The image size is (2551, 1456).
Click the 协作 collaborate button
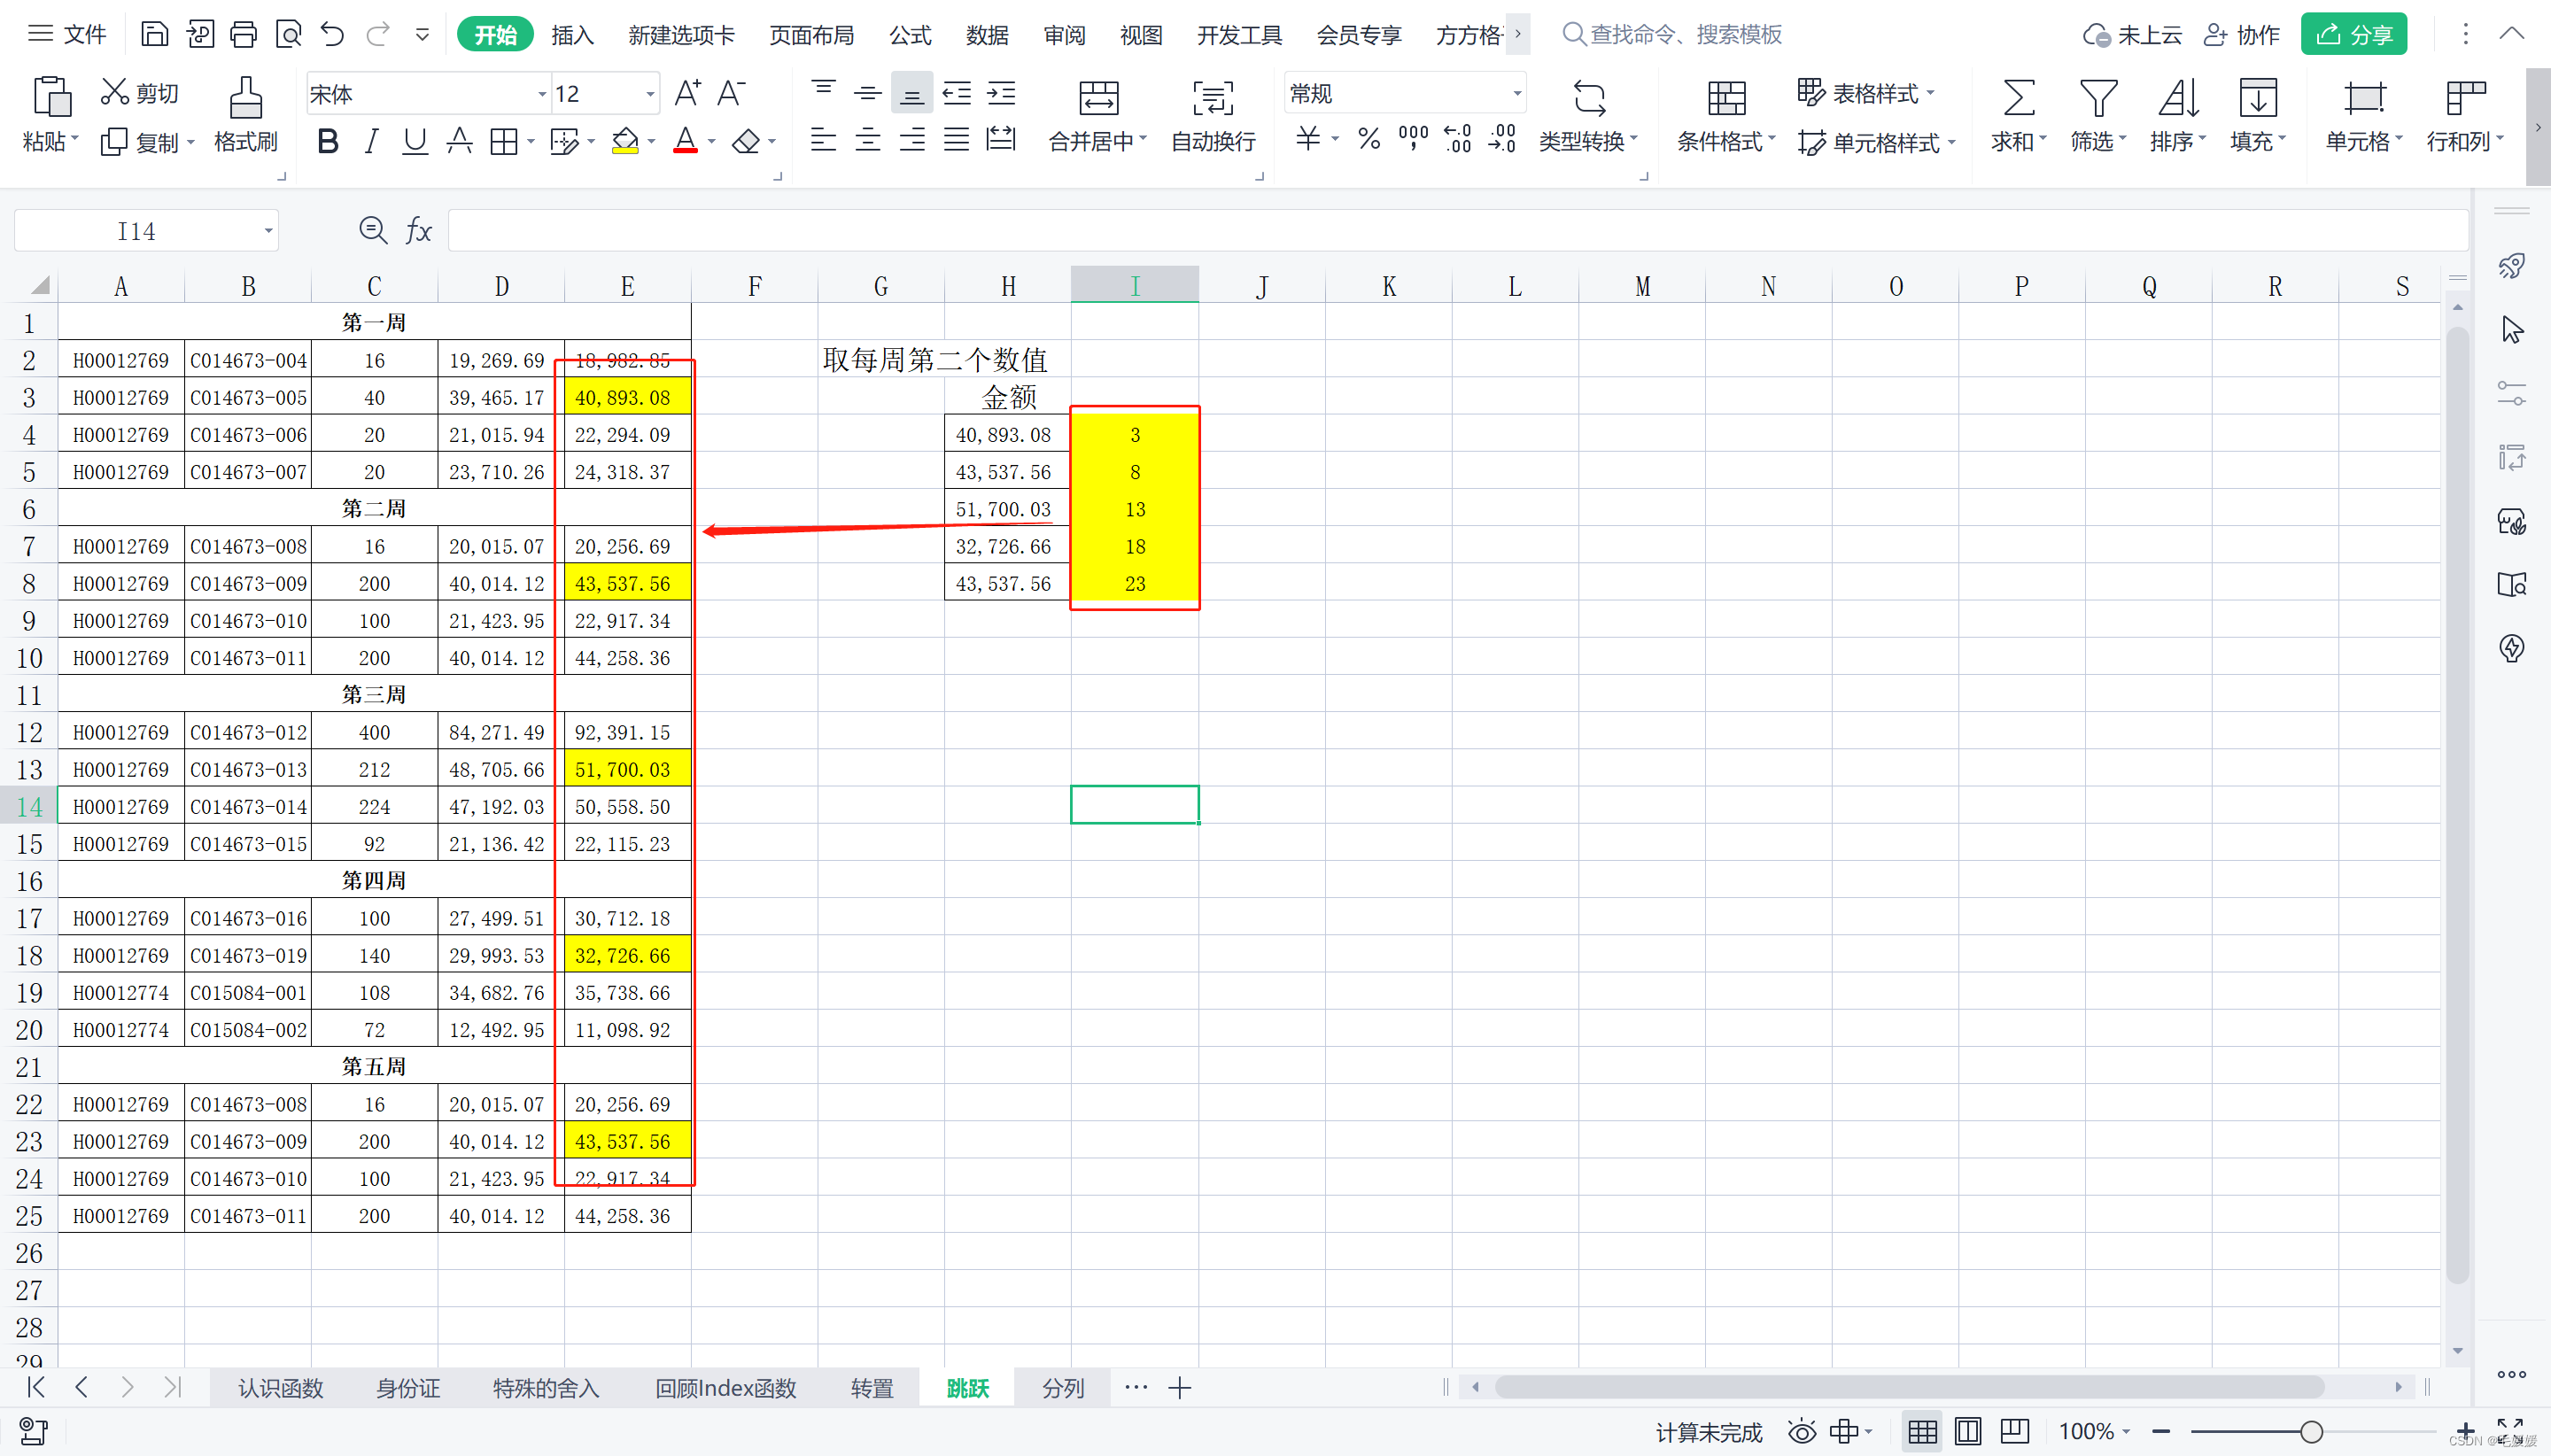[2242, 35]
